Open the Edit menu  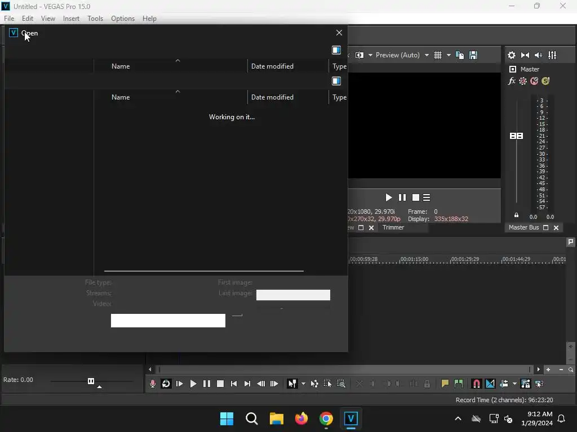[x=28, y=19]
